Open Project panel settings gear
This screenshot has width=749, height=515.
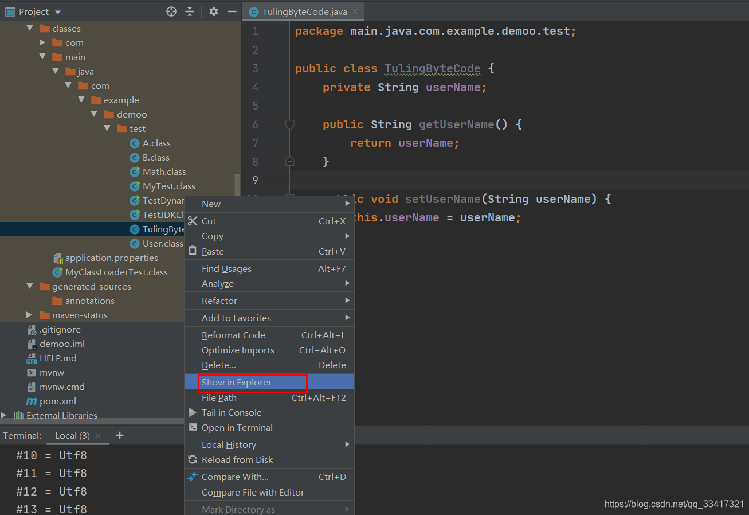214,11
